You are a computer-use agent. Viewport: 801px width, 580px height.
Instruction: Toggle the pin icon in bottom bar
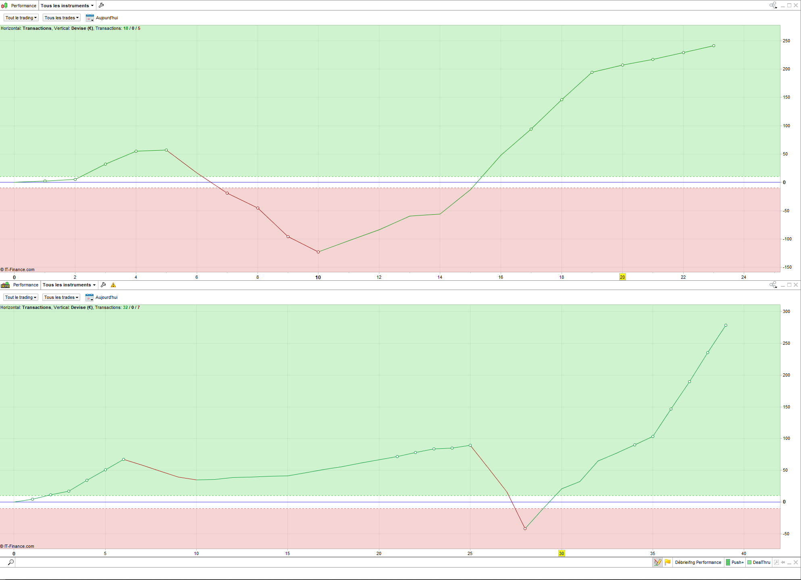783,562
